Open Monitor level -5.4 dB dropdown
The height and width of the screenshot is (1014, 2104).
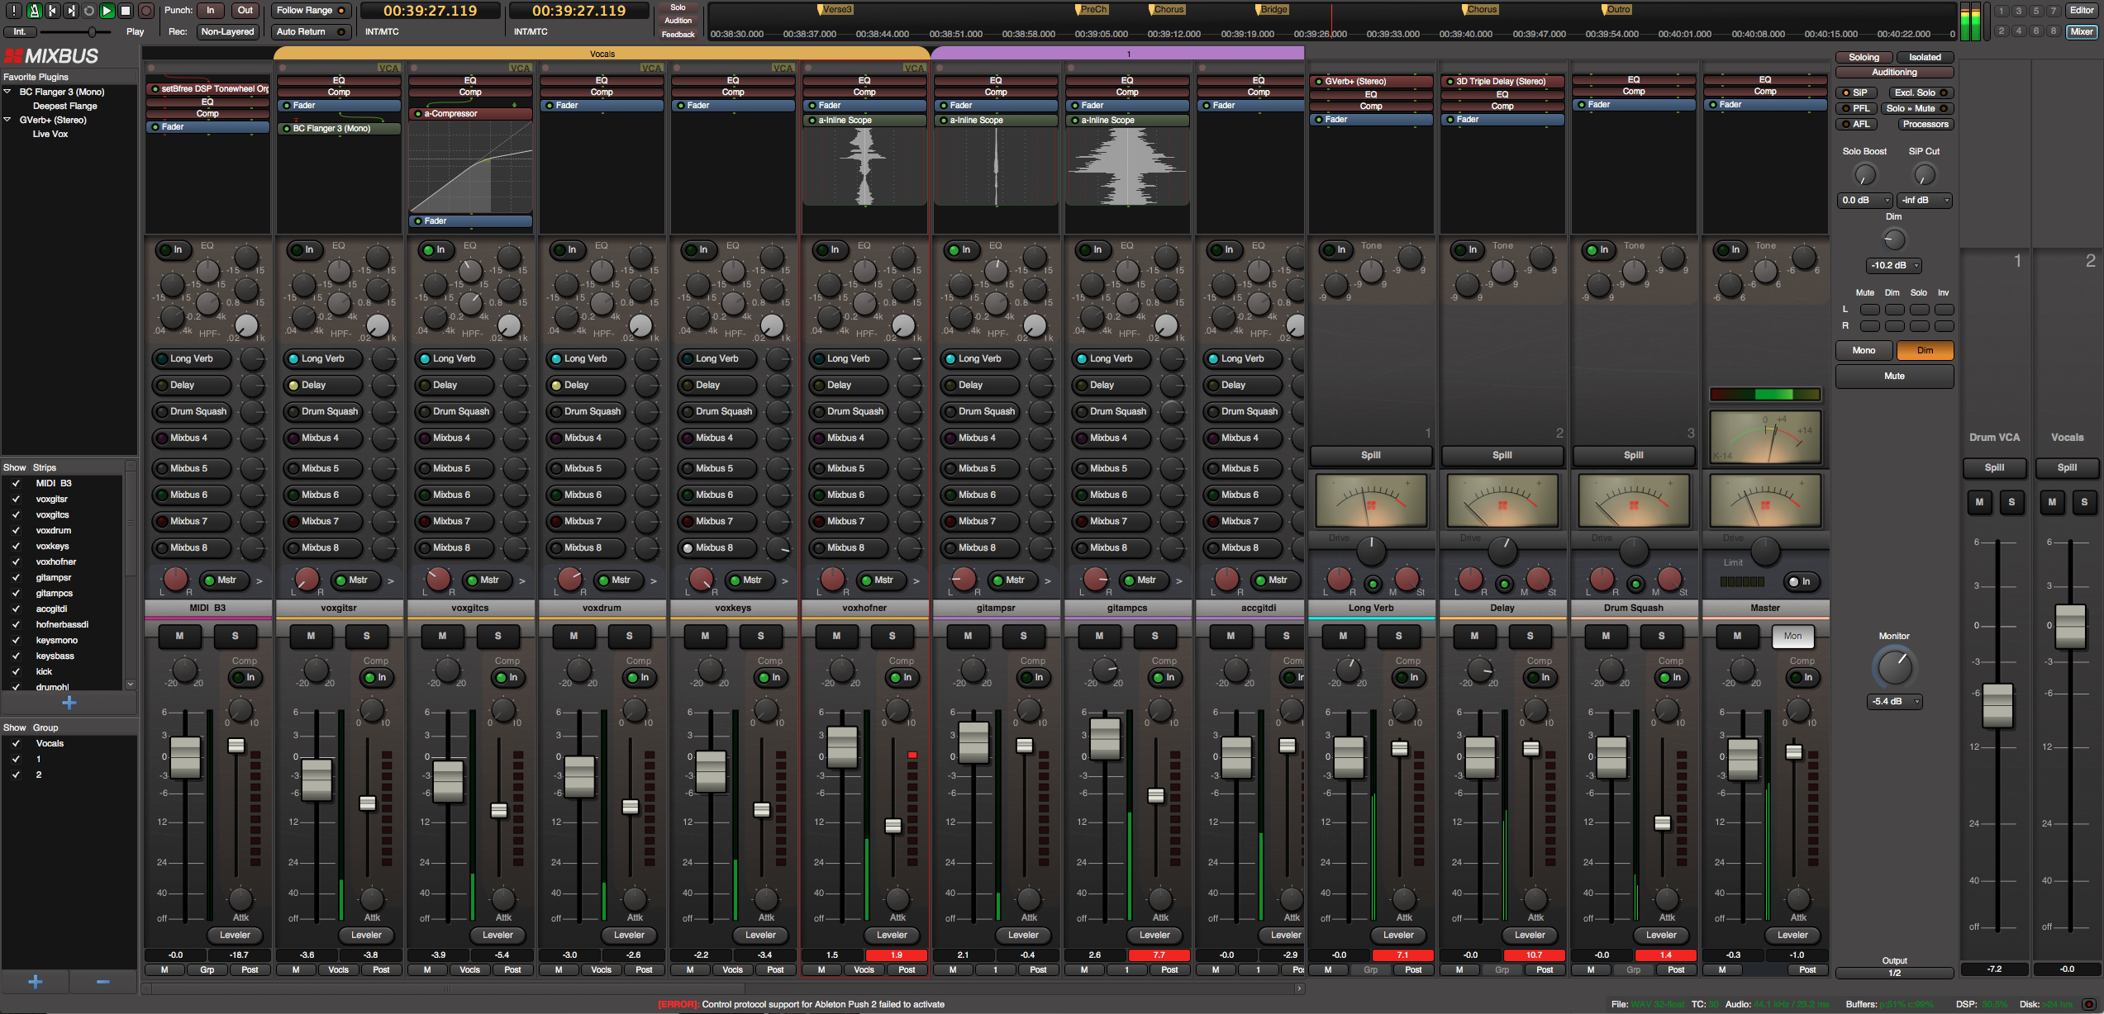coord(1894,701)
